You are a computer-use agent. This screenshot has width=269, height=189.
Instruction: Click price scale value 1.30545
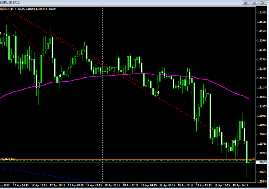click(x=262, y=181)
